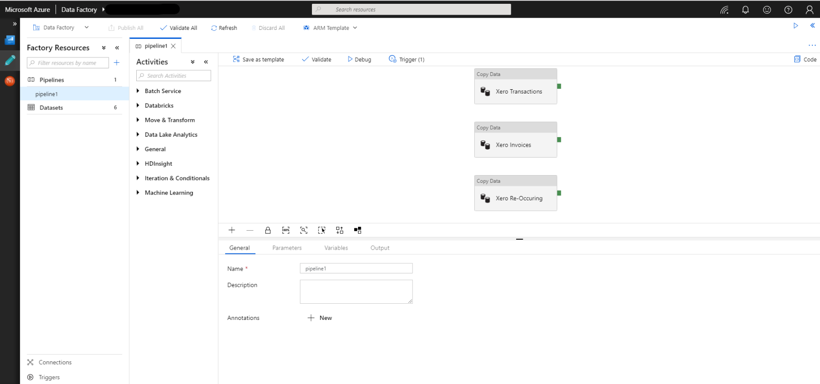Expand Iteration & Conditionals category
This screenshot has width=820, height=384.
pyautogui.click(x=138, y=178)
